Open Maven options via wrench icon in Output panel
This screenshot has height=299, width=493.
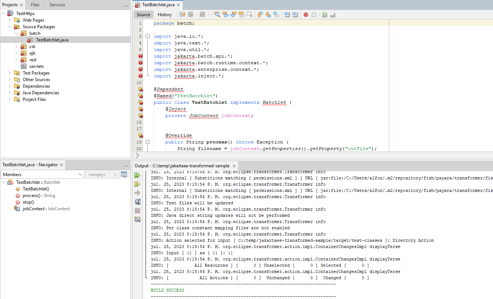pyautogui.click(x=137, y=219)
